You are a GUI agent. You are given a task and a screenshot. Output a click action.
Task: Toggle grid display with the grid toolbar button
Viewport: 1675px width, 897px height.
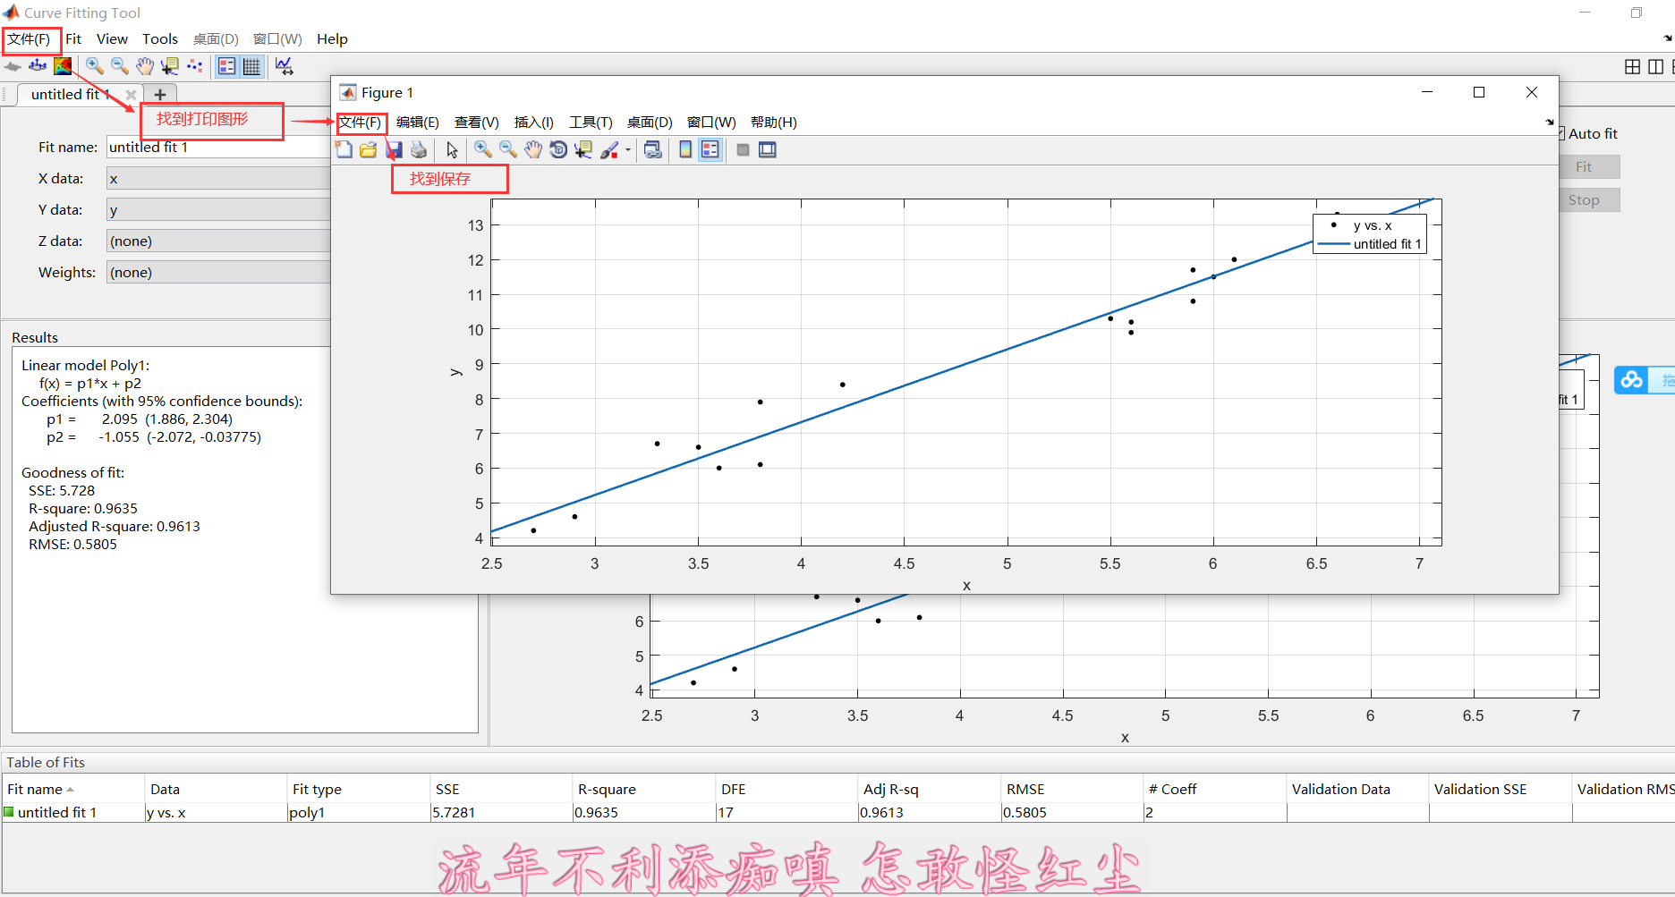tap(251, 65)
